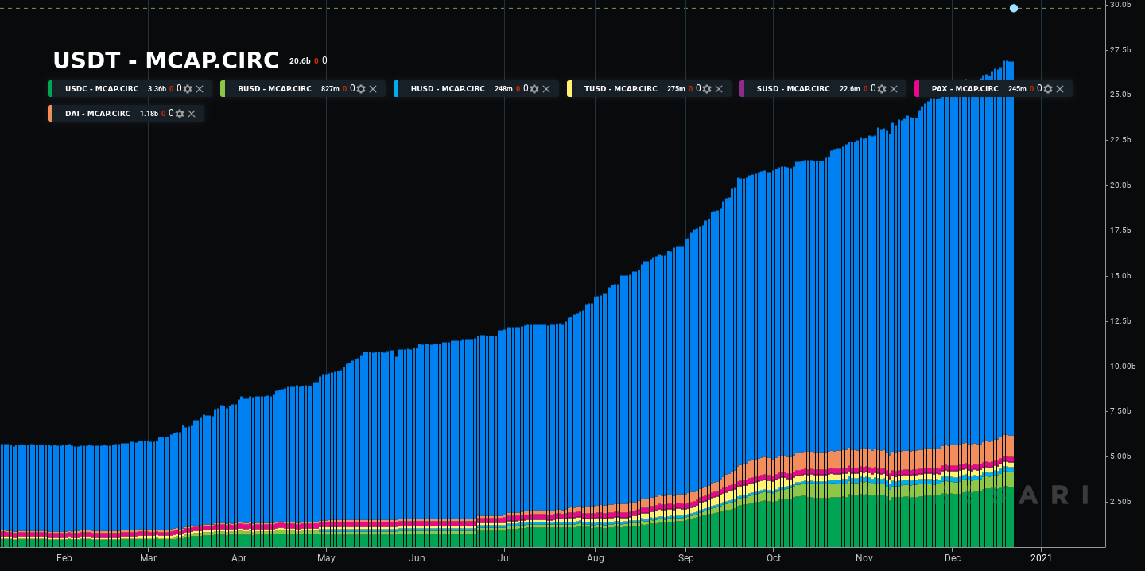Screen dimensions: 1145x571
Task: Open settings gear for TUSD series
Action: [707, 89]
